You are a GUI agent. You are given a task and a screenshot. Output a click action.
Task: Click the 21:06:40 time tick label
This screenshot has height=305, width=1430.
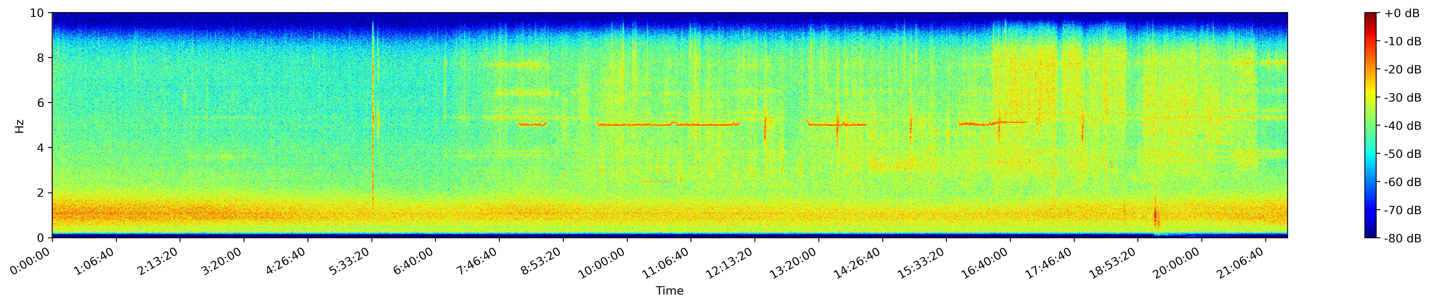pos(1242,262)
